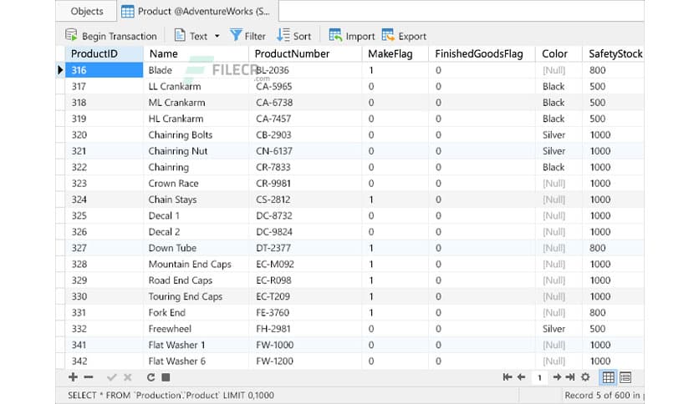
Task: Click the Begin Transaction button
Action: 111,36
